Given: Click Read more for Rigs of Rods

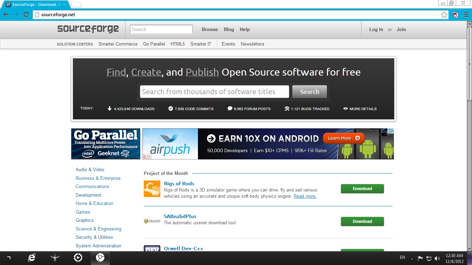Looking at the screenshot, I should coord(305,196).
